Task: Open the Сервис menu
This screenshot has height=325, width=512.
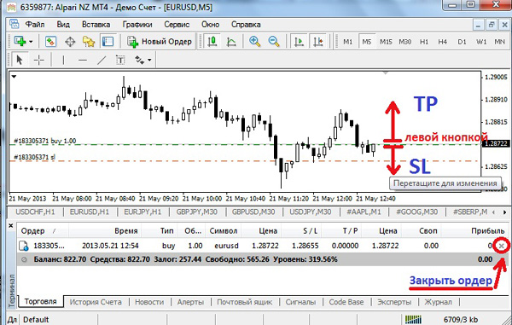Action: (177, 25)
